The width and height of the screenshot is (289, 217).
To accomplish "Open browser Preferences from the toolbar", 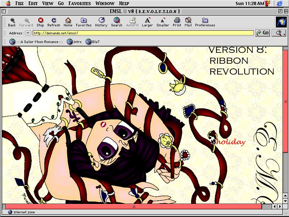I will [x=205, y=21].
